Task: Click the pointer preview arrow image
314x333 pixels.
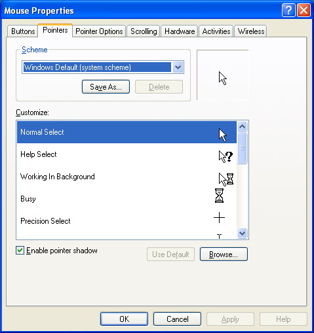Action: coord(223,78)
